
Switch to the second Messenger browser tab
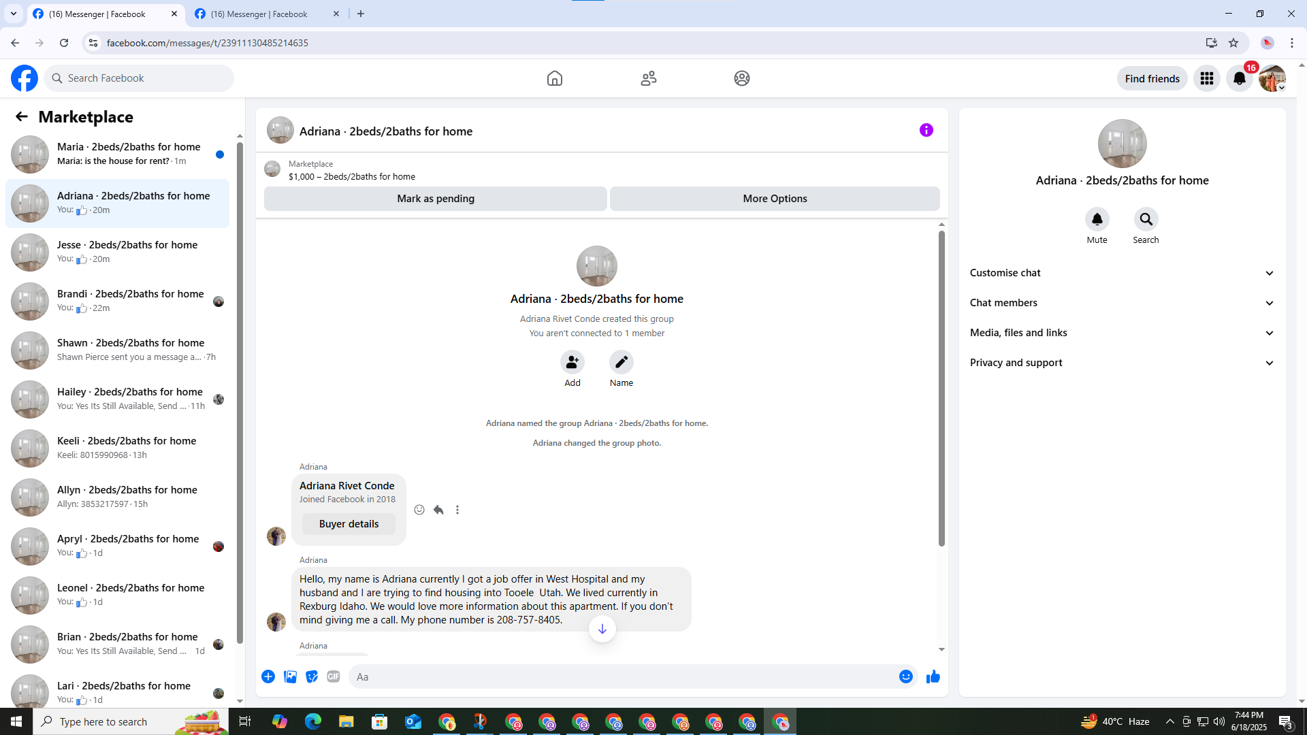pos(268,14)
